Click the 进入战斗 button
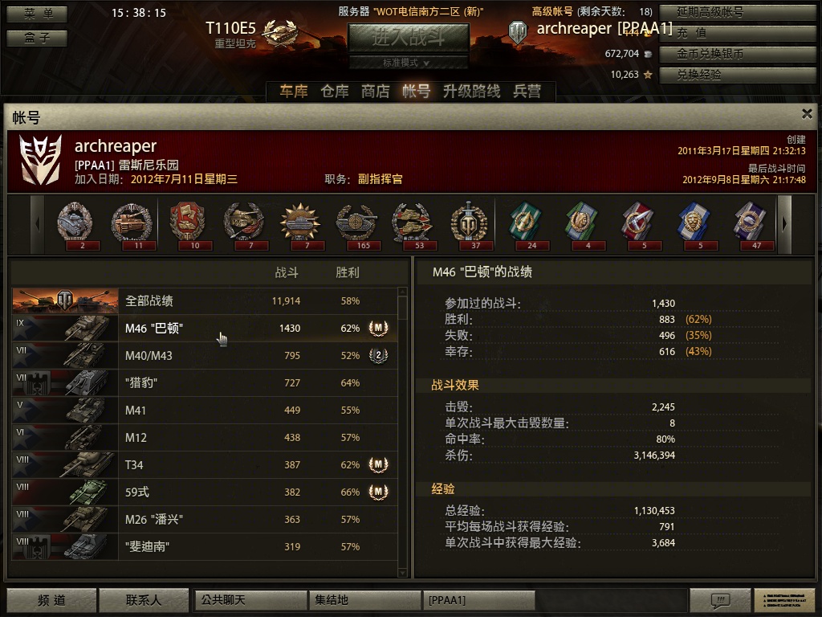Screen dimensions: 822x617 coord(408,38)
